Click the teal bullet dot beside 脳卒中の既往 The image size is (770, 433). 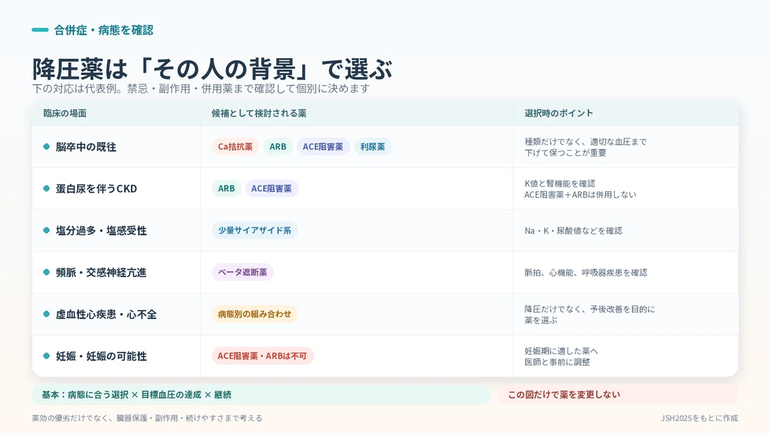click(46, 147)
